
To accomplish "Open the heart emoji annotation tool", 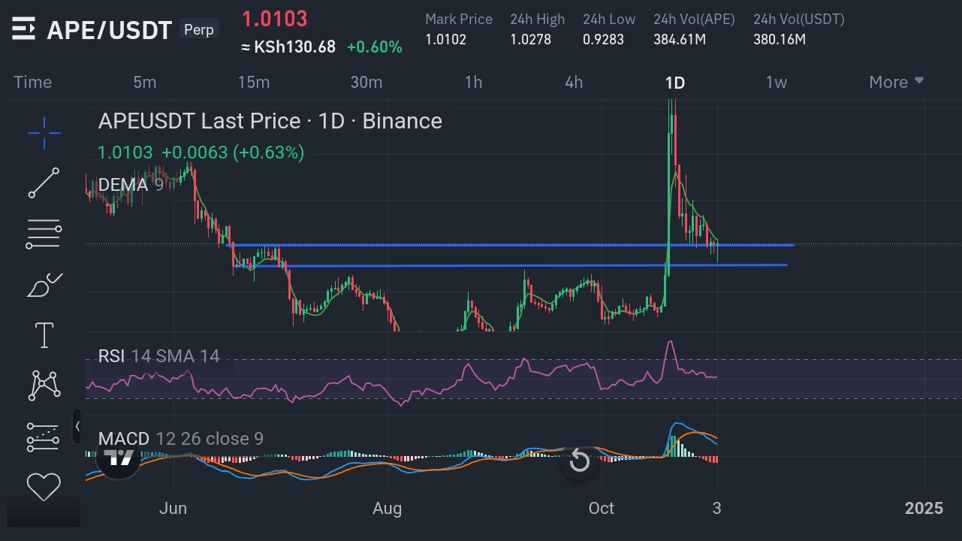I will (x=43, y=486).
